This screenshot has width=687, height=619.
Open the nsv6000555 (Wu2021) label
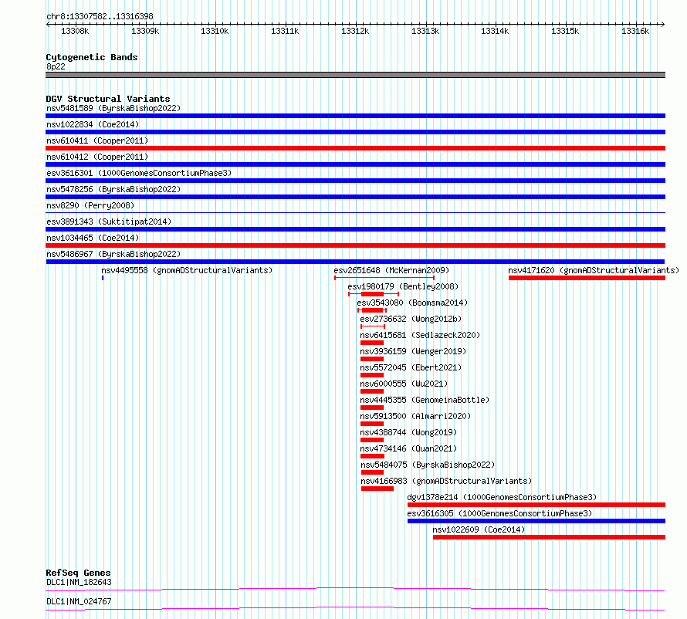click(x=404, y=384)
